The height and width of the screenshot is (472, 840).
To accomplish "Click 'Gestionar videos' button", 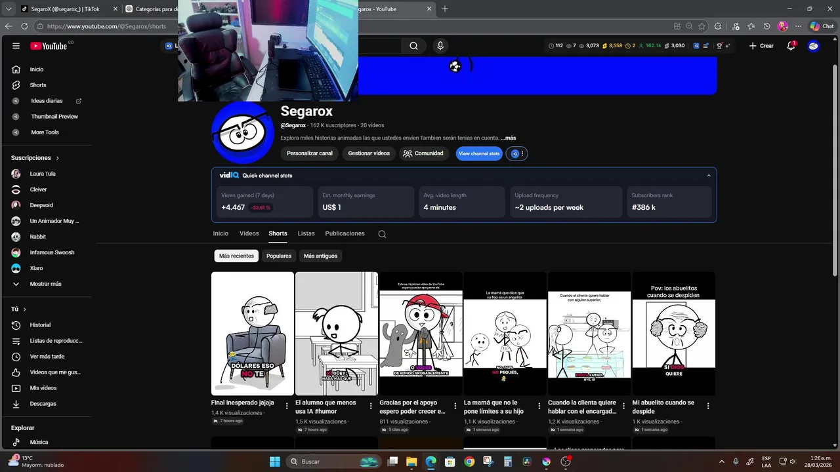I will [369, 153].
